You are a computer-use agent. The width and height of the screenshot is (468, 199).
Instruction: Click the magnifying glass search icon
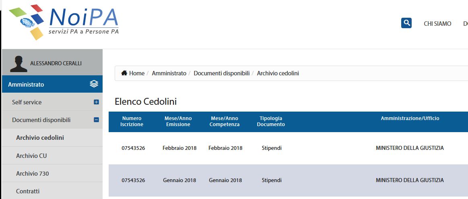pos(406,23)
